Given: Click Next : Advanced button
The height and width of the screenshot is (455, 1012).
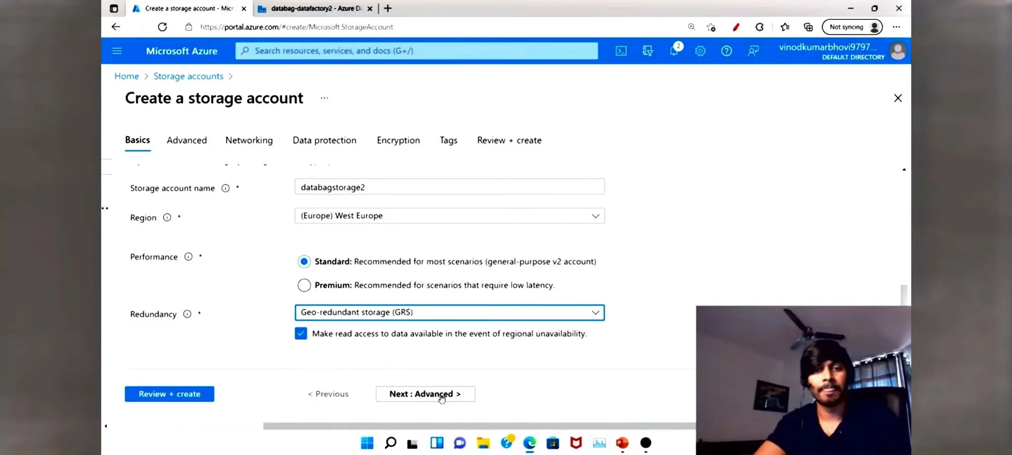Looking at the screenshot, I should [425, 394].
